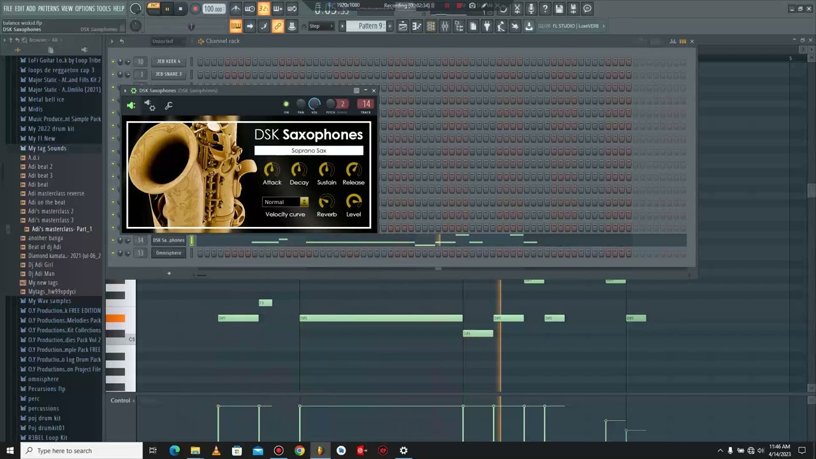The height and width of the screenshot is (459, 816).
Task: Toggle loop recording icon
Action: click(x=292, y=9)
